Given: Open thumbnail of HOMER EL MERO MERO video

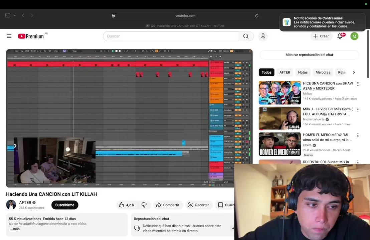Looking at the screenshot, I should [x=280, y=144].
